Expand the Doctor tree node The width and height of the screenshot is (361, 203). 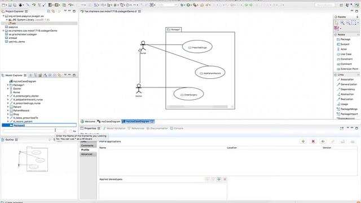point(8,89)
